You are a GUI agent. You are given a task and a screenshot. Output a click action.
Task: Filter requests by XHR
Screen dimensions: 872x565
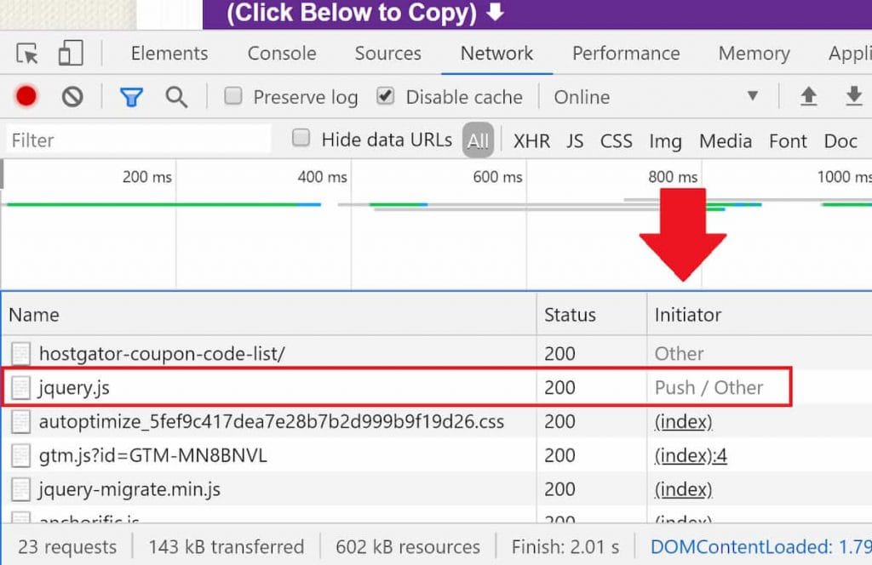click(x=531, y=140)
